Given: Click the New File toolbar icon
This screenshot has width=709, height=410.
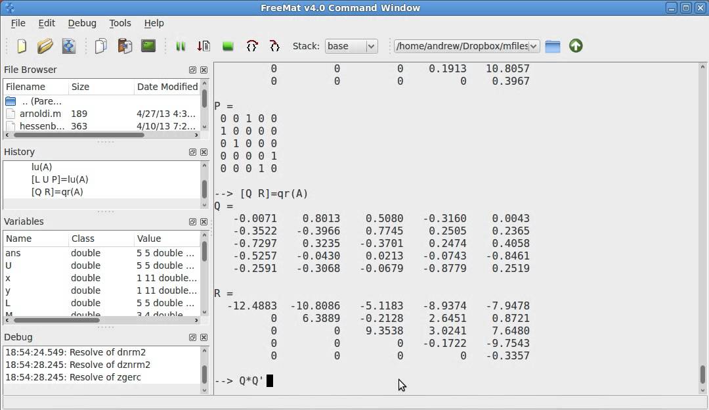Looking at the screenshot, I should pyautogui.click(x=22, y=46).
